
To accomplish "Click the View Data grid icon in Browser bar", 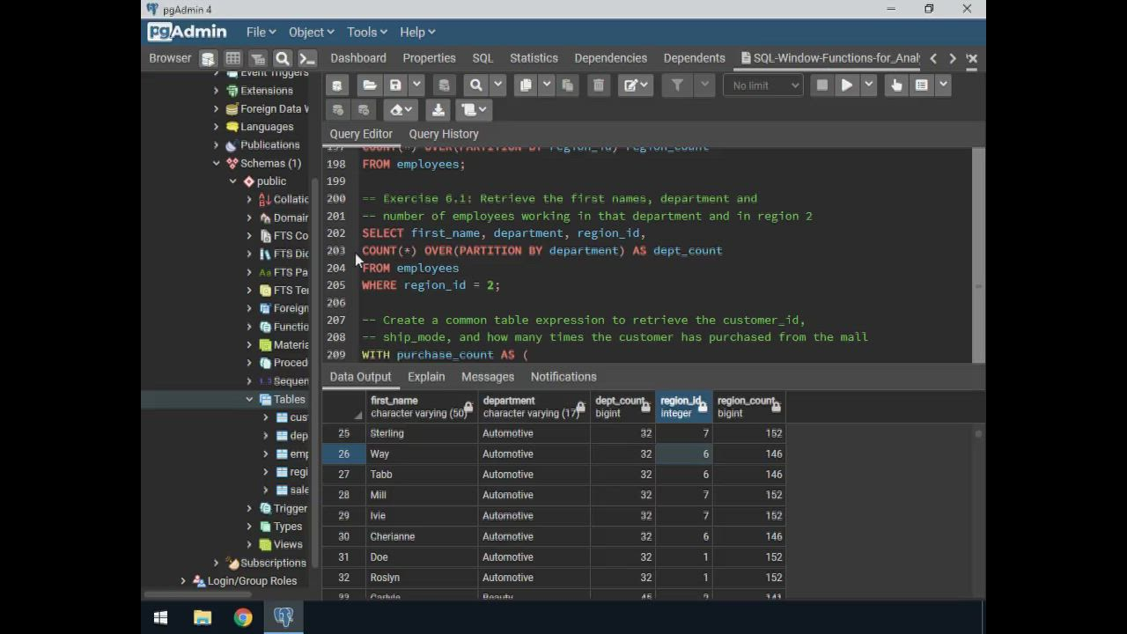I will coord(232,59).
